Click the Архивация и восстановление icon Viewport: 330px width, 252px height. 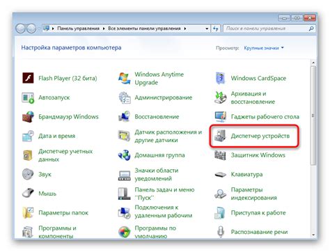tap(221, 97)
